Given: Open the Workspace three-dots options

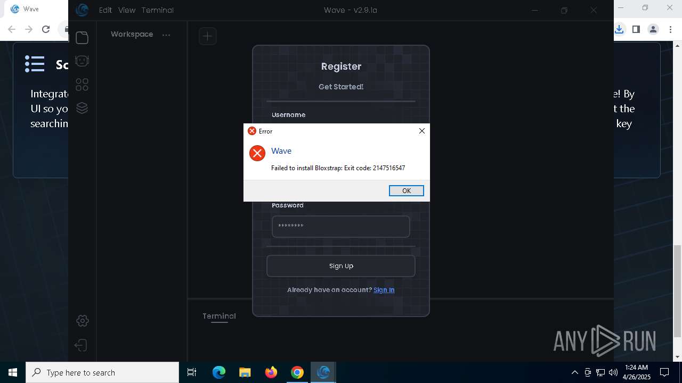Looking at the screenshot, I should [x=166, y=35].
